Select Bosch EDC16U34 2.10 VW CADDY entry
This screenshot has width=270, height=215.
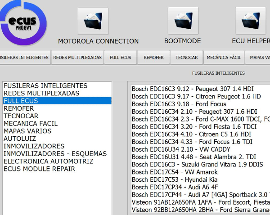click(x=201, y=149)
